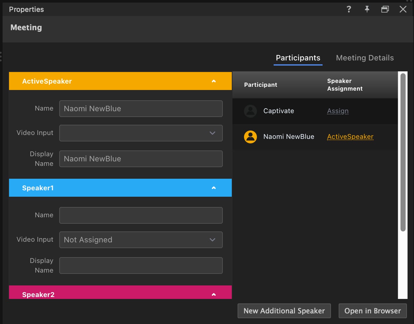Image resolution: width=414 pixels, height=324 pixels.
Task: Click the New Additional Speaker button
Action: [284, 311]
